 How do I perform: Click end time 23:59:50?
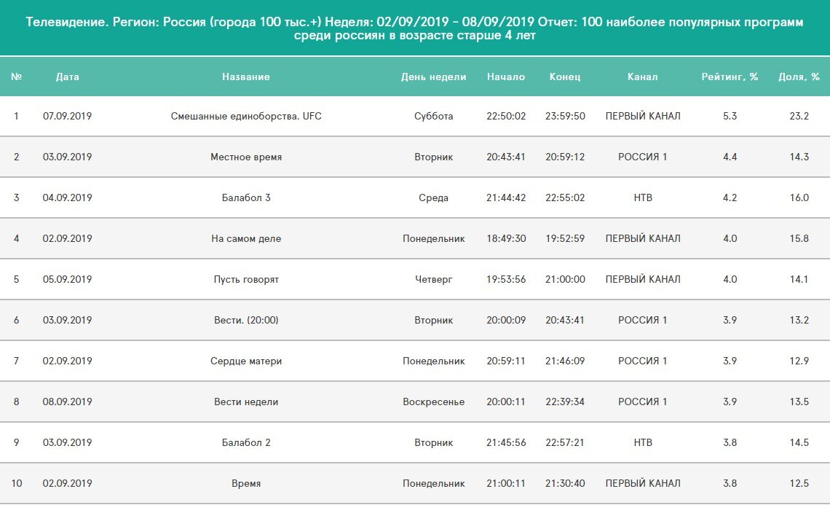pos(565,116)
